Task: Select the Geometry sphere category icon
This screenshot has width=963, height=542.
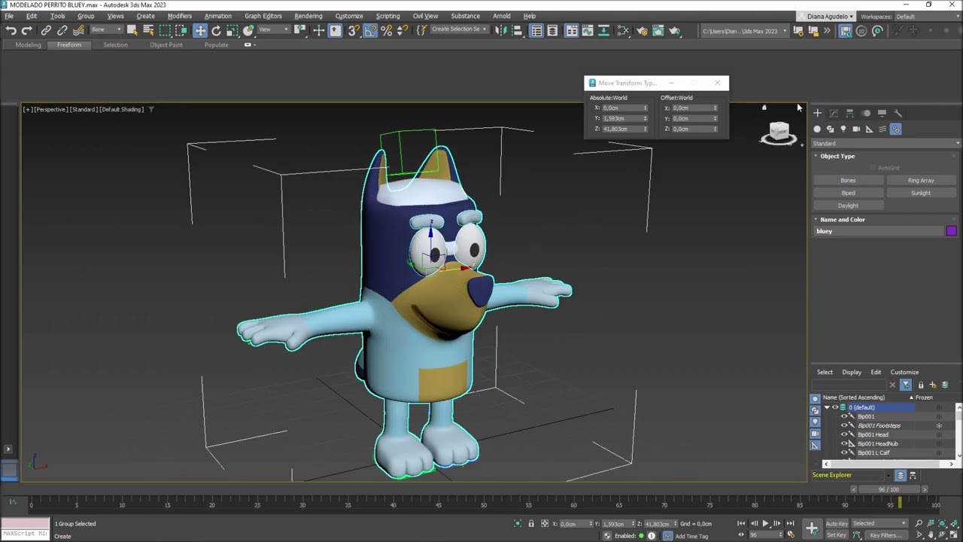Action: point(817,129)
